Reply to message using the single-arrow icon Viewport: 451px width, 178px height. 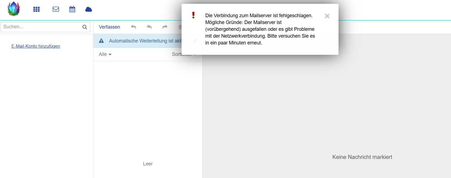coord(134,27)
